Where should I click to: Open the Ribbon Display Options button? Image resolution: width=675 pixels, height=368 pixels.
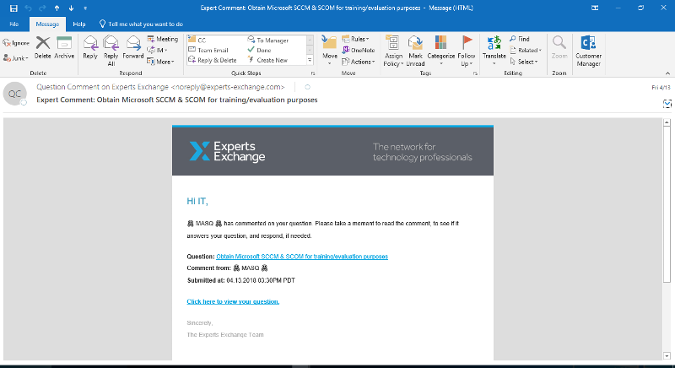(x=595, y=8)
